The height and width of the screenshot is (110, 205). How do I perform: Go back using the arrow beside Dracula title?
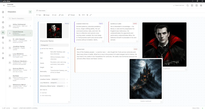4,5
